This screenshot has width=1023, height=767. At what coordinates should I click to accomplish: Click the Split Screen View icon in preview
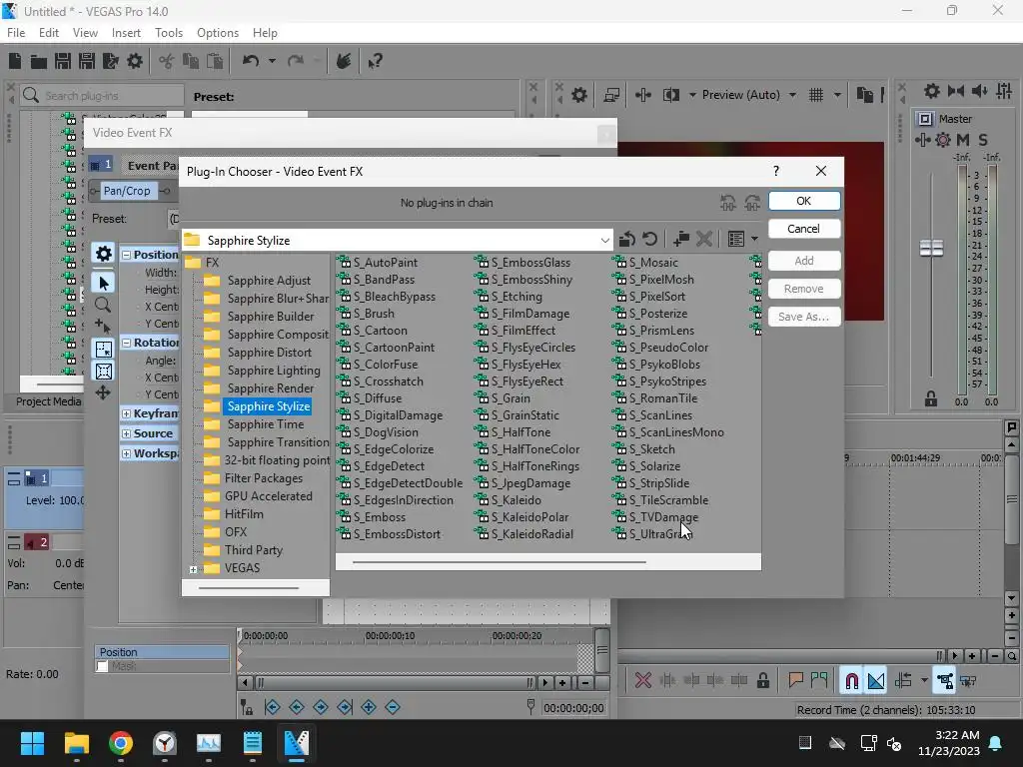coord(671,95)
